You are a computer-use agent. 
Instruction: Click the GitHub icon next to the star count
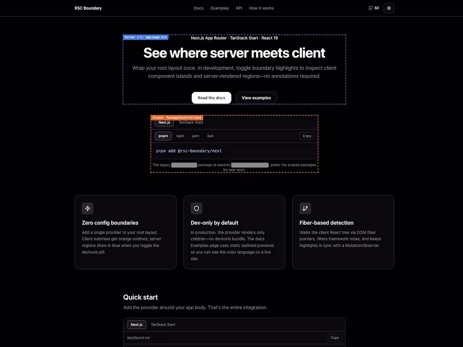tap(370, 8)
